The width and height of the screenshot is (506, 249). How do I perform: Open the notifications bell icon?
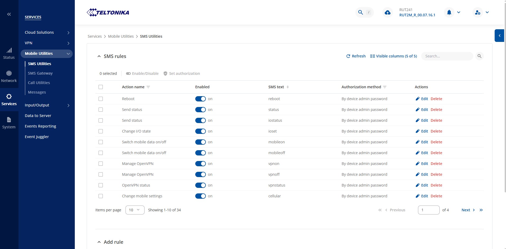(x=449, y=12)
